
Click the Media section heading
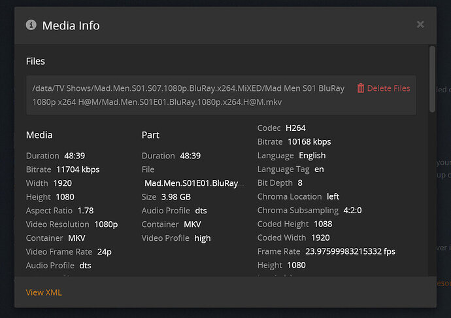click(39, 135)
